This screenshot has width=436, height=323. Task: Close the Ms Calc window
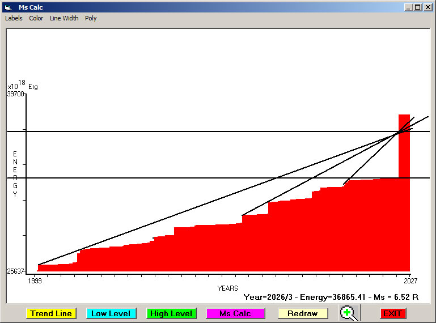428,7
